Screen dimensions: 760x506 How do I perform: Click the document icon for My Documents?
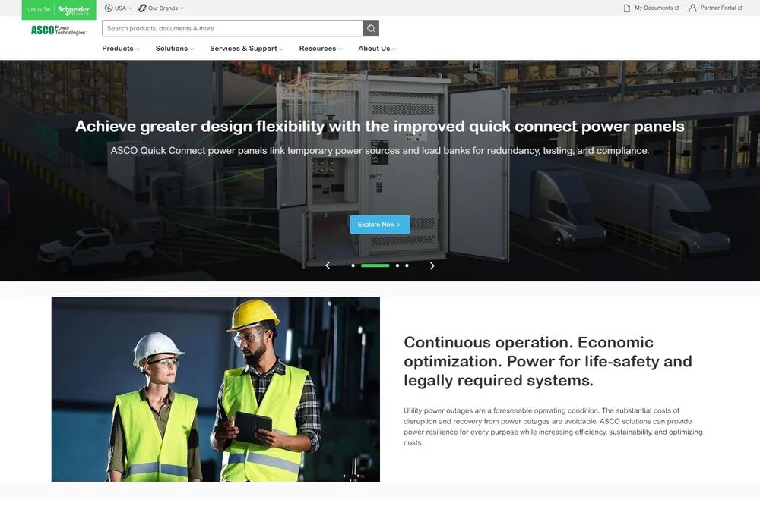627,8
